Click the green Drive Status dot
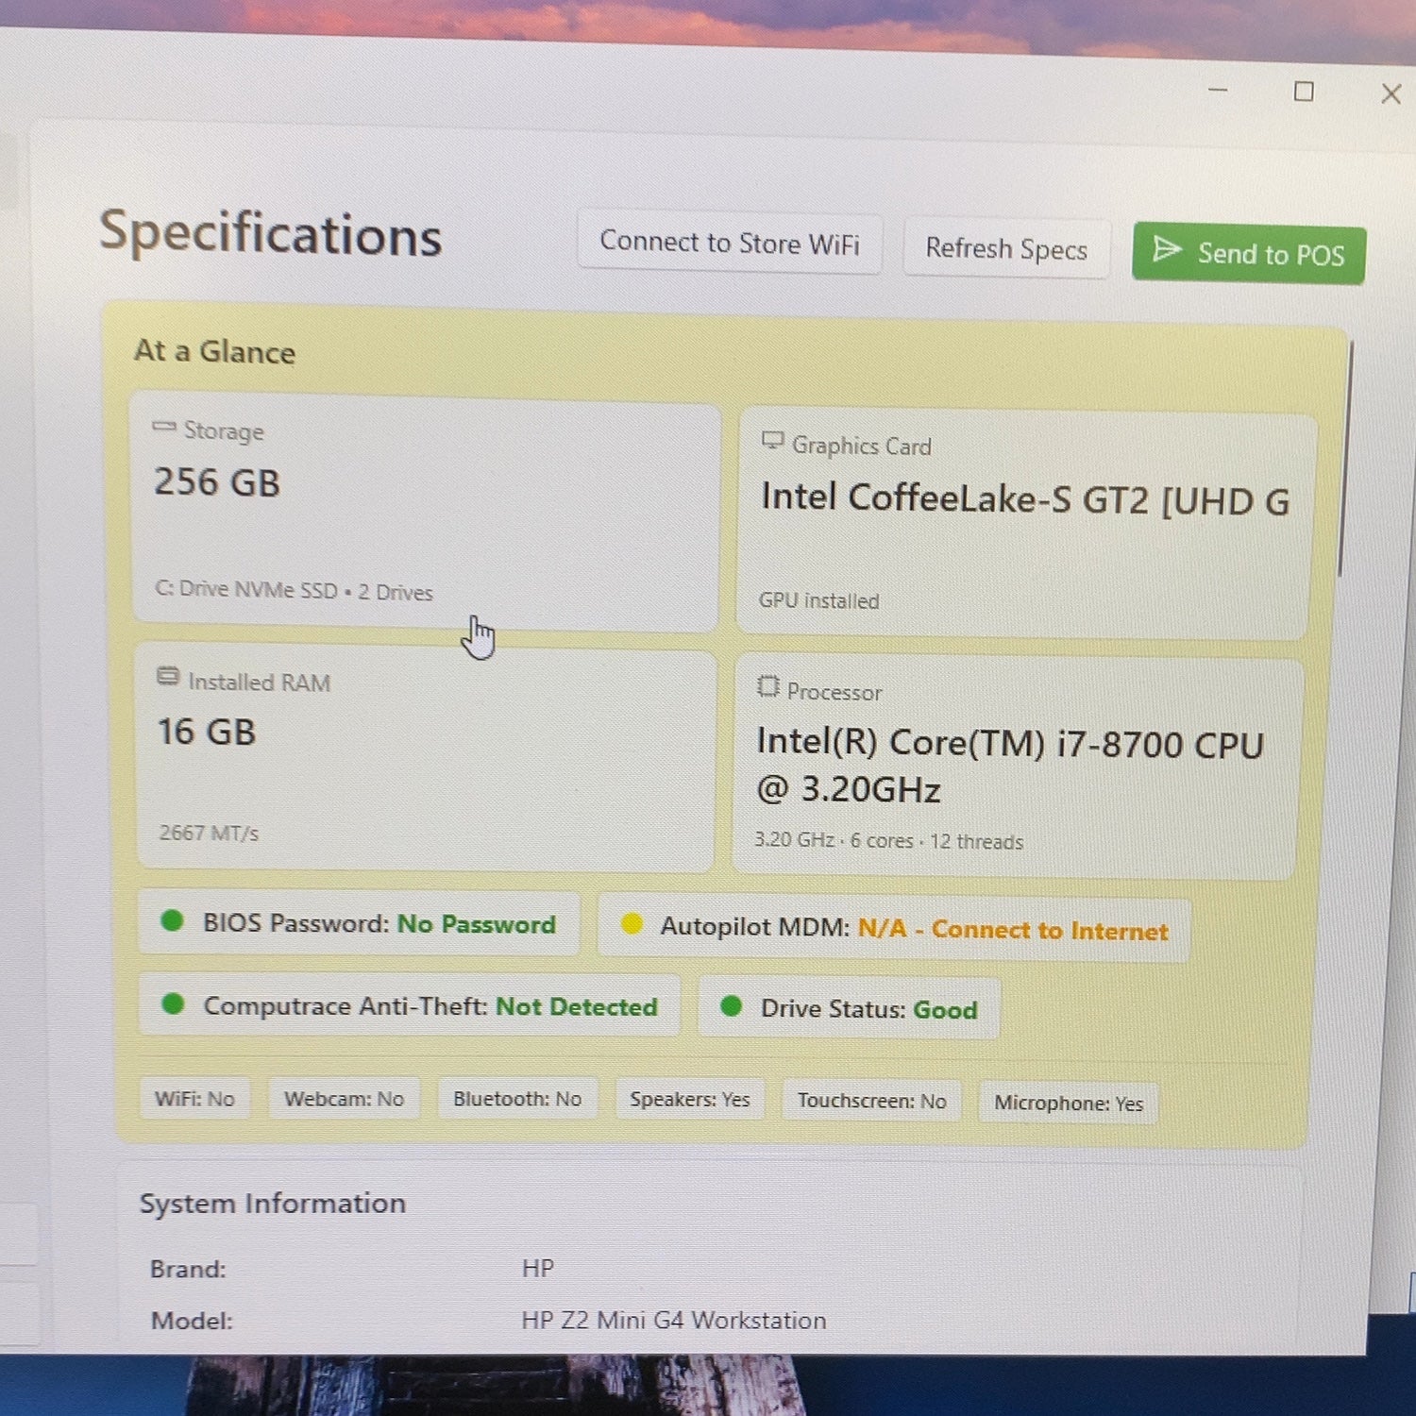 click(x=731, y=1005)
